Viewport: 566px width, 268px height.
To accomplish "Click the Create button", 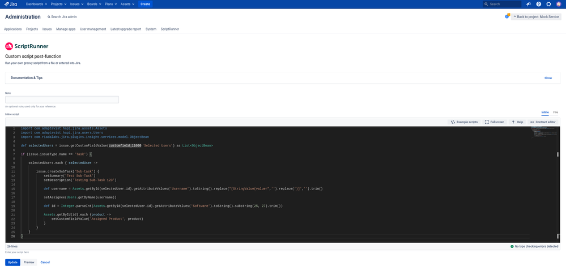I will point(145,4).
